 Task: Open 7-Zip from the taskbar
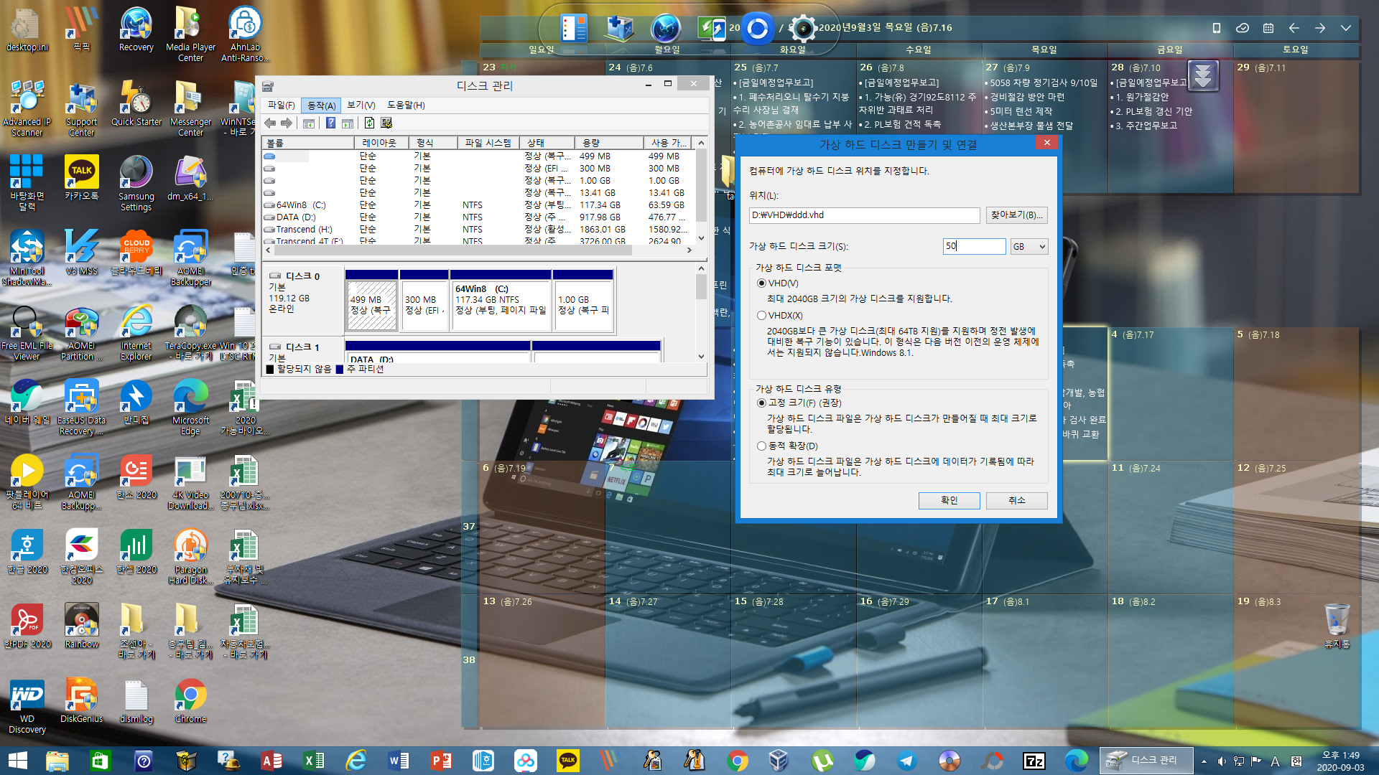click(x=1034, y=761)
